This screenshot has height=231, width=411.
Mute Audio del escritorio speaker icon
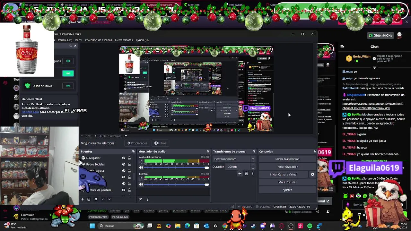(141, 167)
